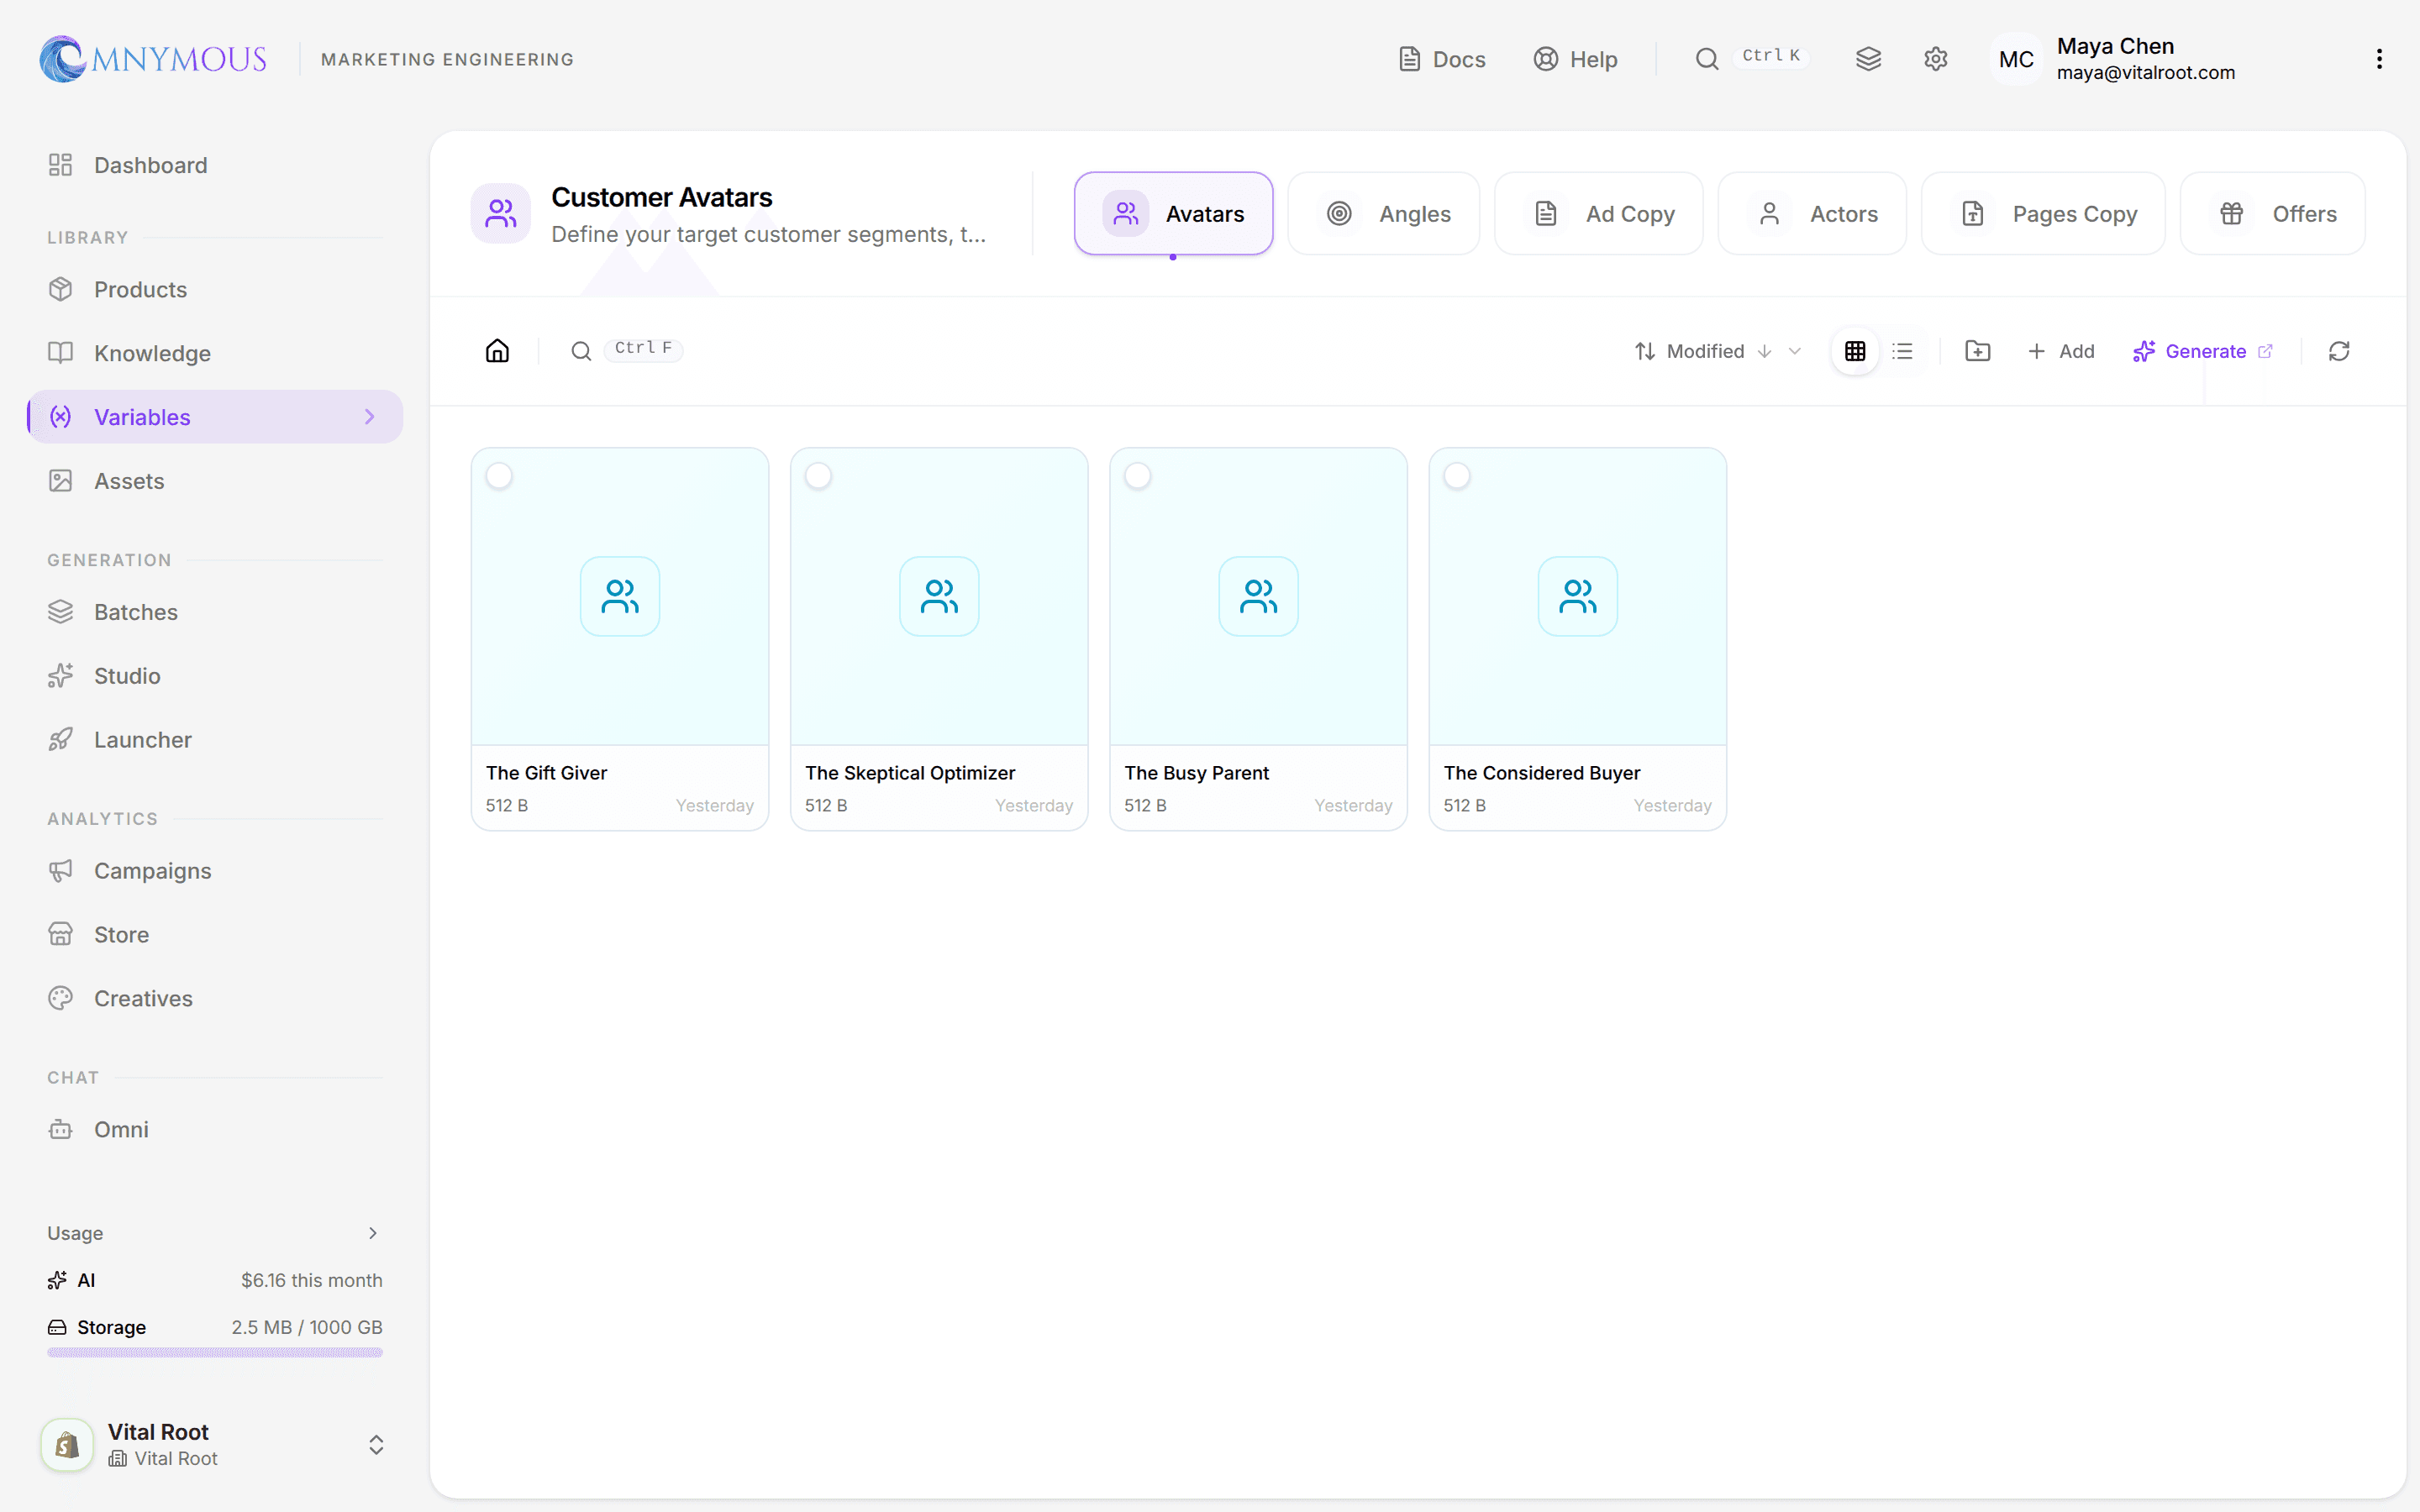Select The Busy Parent card checkbox
Screen dimensions: 2420x1512
click(1137, 476)
